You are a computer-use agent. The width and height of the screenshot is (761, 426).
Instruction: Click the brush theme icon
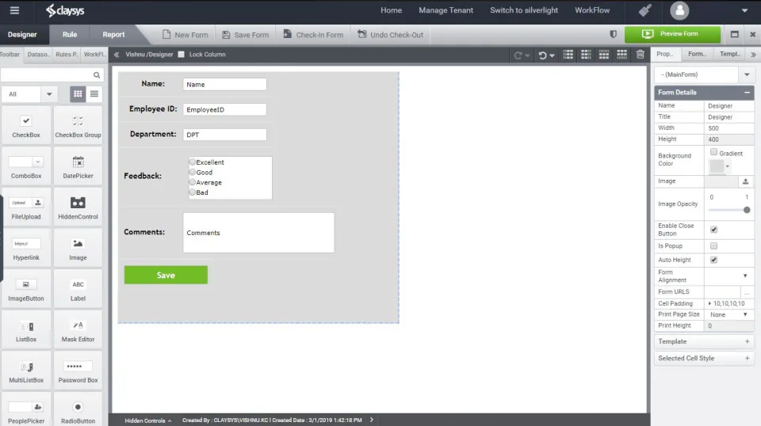[x=645, y=10]
